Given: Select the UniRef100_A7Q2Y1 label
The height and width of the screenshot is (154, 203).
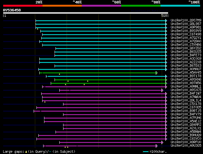Looking at the screenshot, I should point(186,38).
